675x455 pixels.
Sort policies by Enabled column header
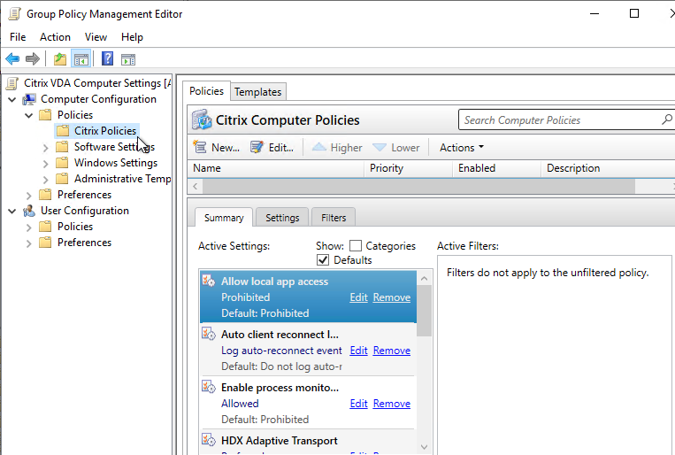497,168
